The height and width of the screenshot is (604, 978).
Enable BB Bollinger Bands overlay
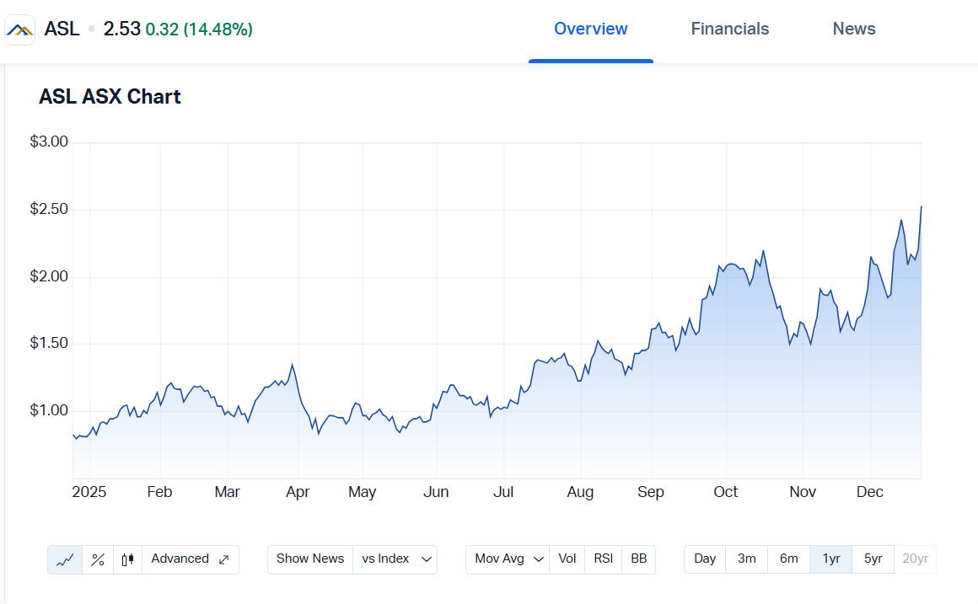[x=639, y=559]
